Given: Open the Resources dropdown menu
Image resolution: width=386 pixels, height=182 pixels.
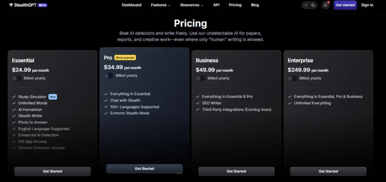Looking at the screenshot, I should click(191, 5).
